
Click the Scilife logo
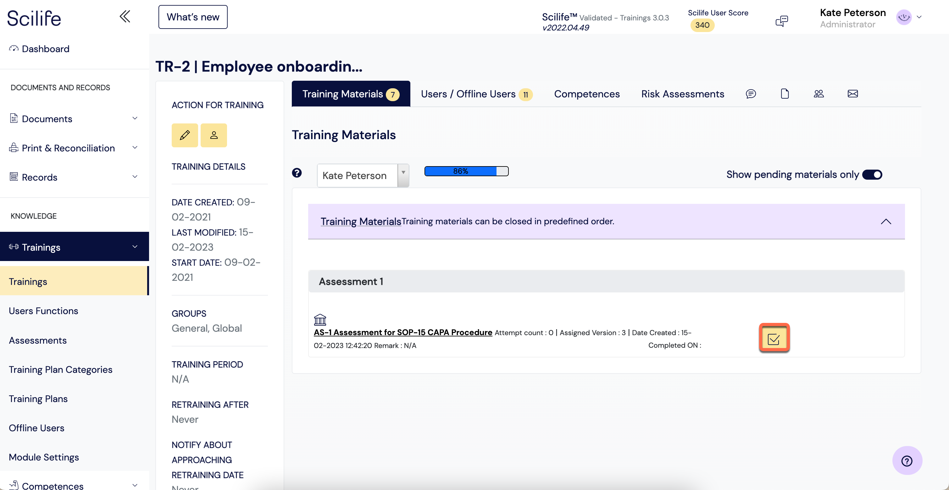[x=34, y=18]
